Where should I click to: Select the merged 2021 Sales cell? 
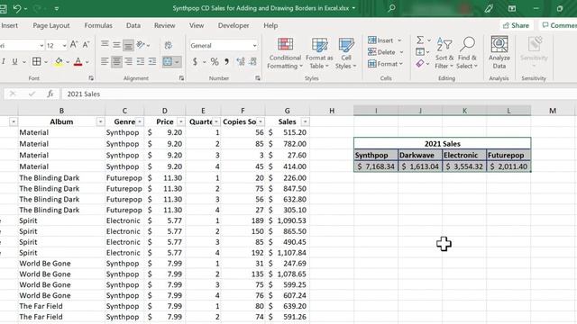[443, 144]
